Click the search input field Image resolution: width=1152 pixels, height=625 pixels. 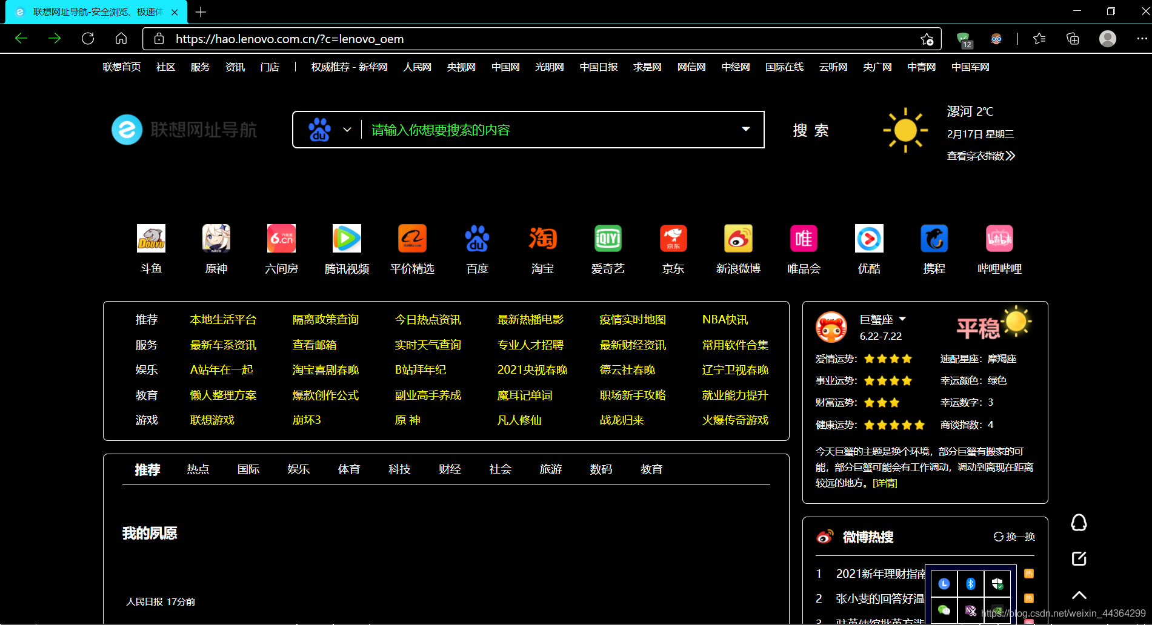coord(548,130)
